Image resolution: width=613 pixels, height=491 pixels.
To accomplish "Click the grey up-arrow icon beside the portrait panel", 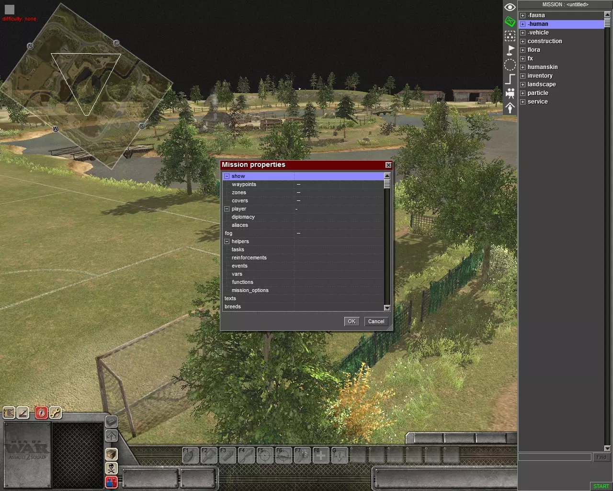I will click(x=112, y=436).
